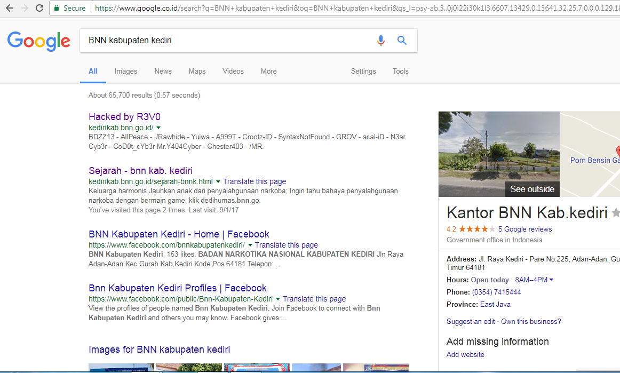
Task: Open search Settings menu
Action: (x=363, y=71)
